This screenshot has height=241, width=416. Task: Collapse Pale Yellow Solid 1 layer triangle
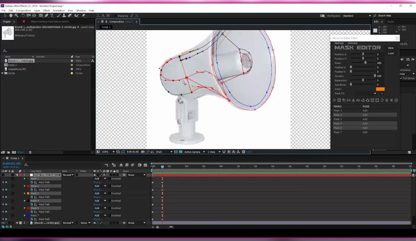pyautogui.click(x=17, y=175)
